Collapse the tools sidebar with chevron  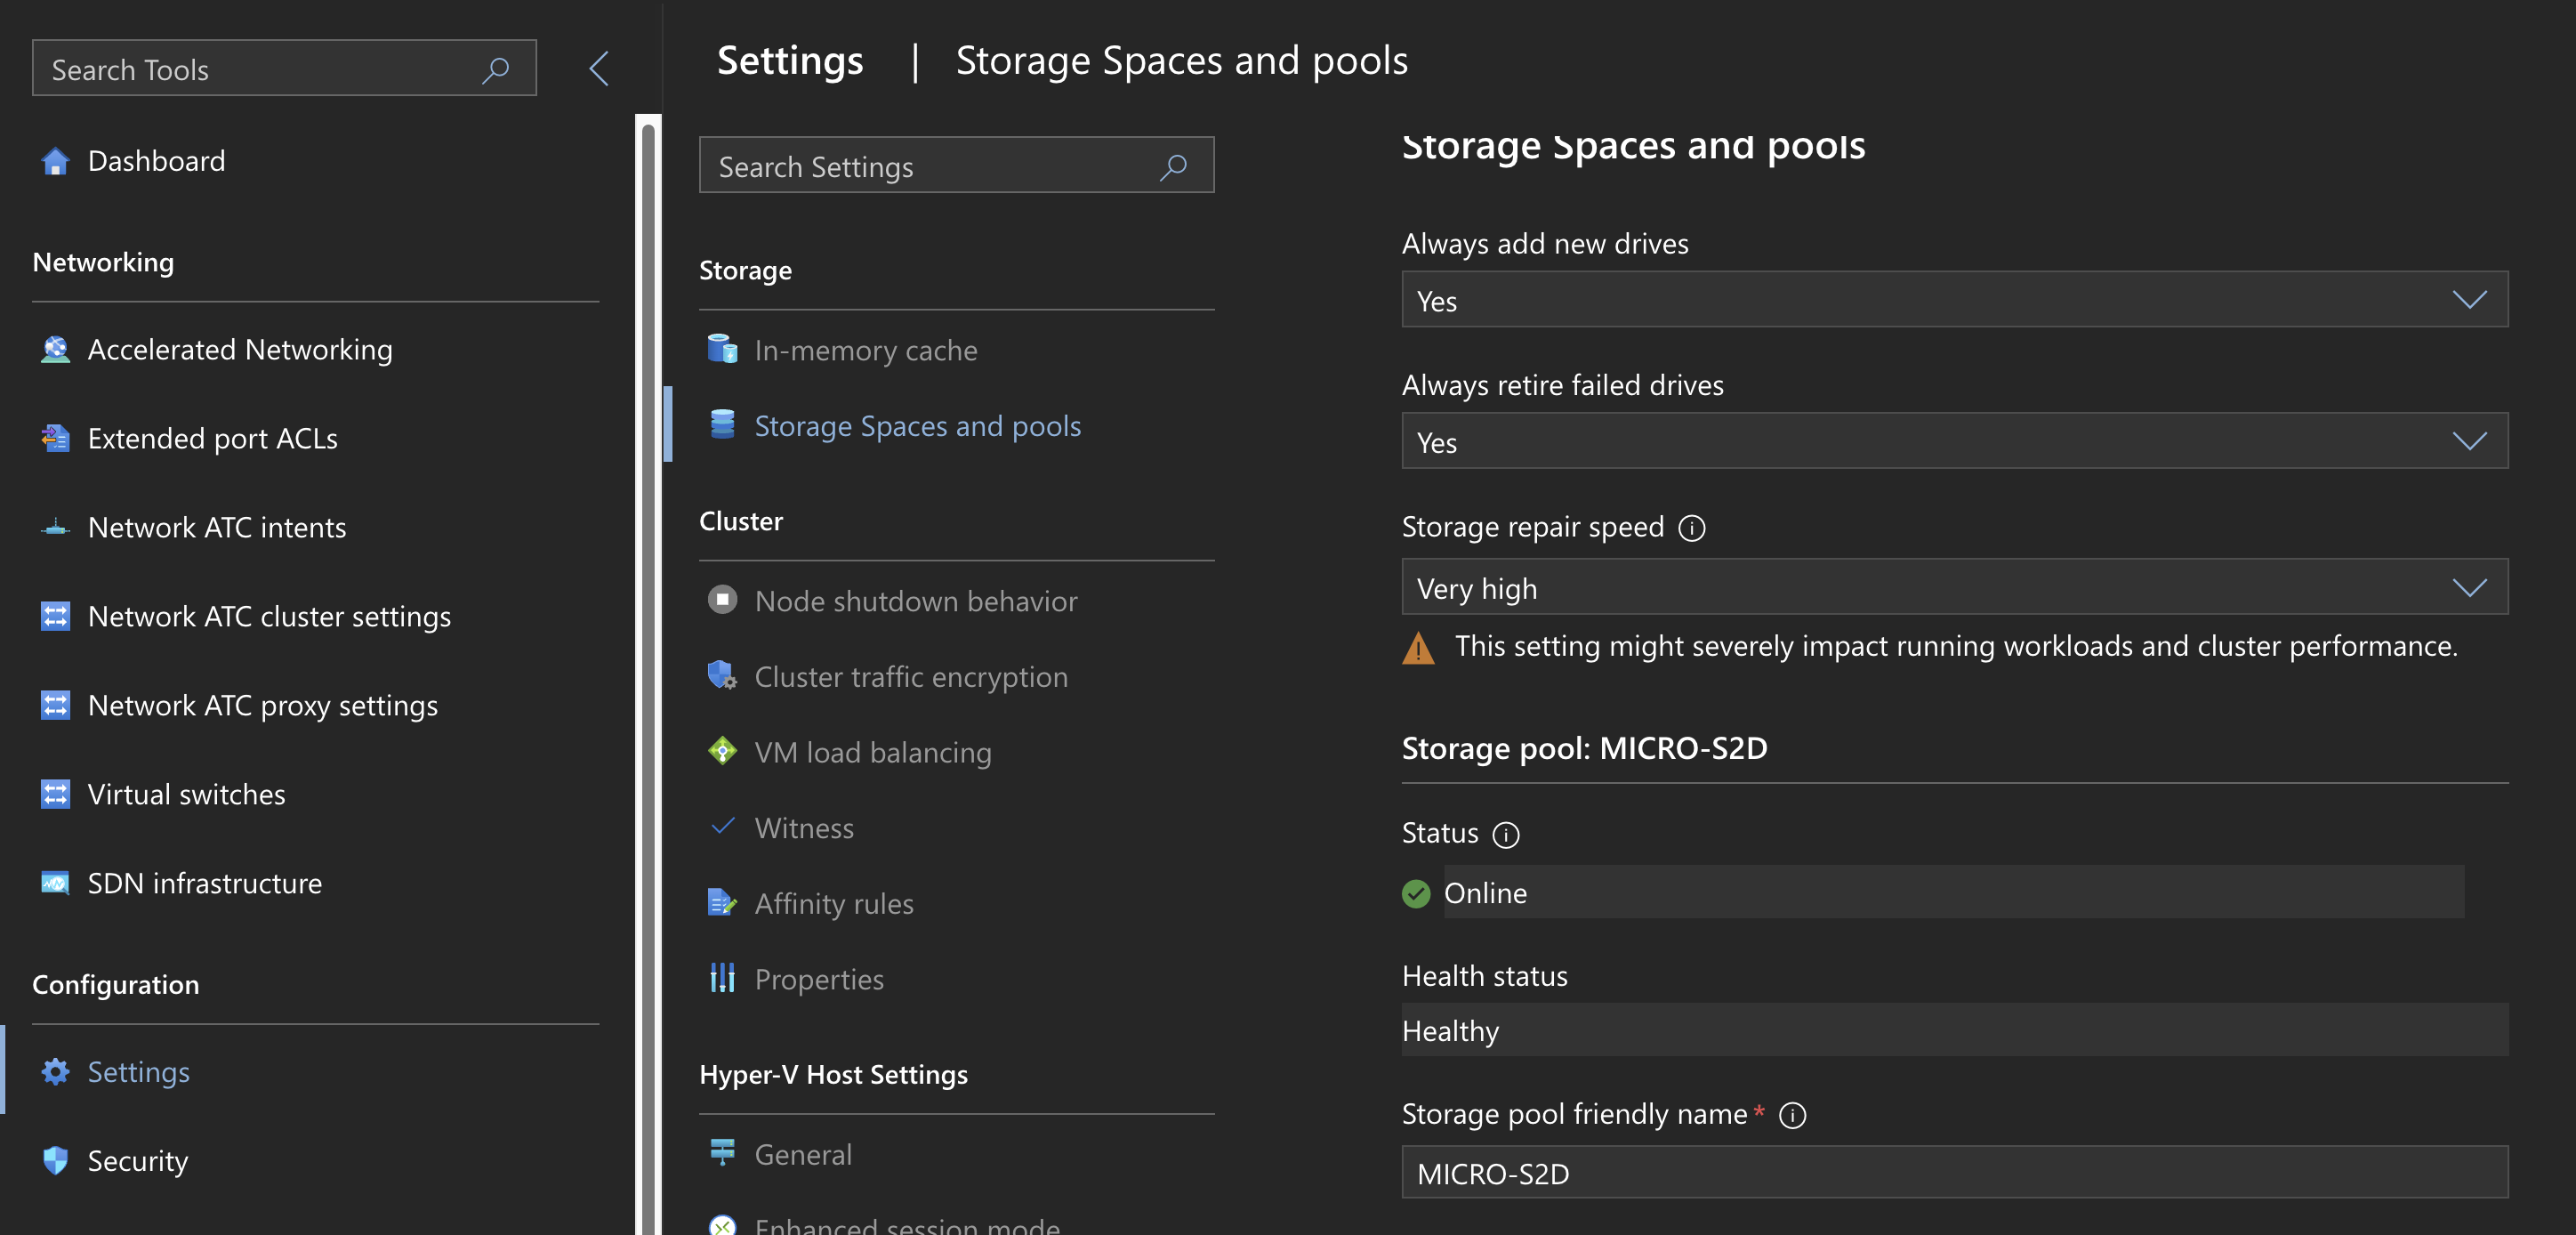(599, 69)
